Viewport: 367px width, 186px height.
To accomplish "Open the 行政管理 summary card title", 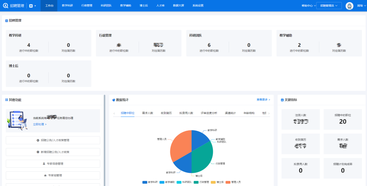I will click(105, 36).
